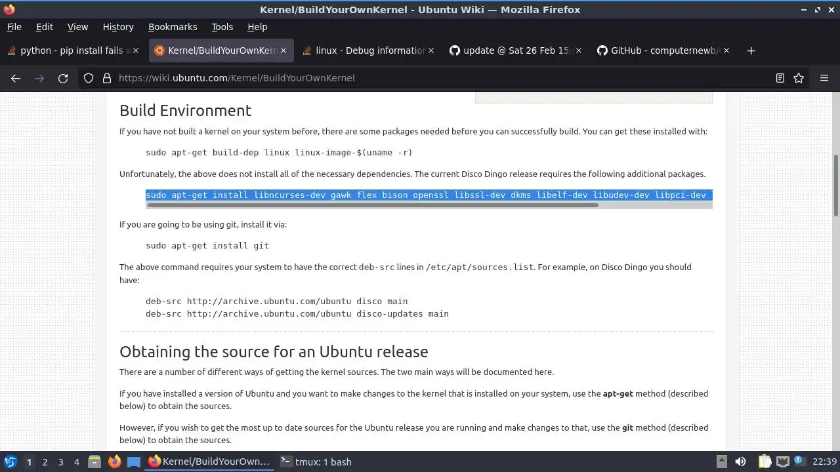Open the History menu
Screen dimensions: 840x472
pyautogui.click(x=118, y=27)
